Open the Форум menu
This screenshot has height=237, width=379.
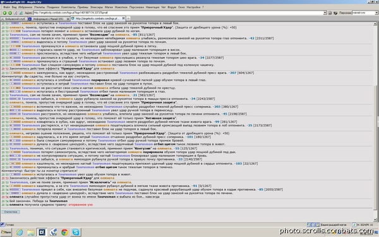(x=172, y=7)
